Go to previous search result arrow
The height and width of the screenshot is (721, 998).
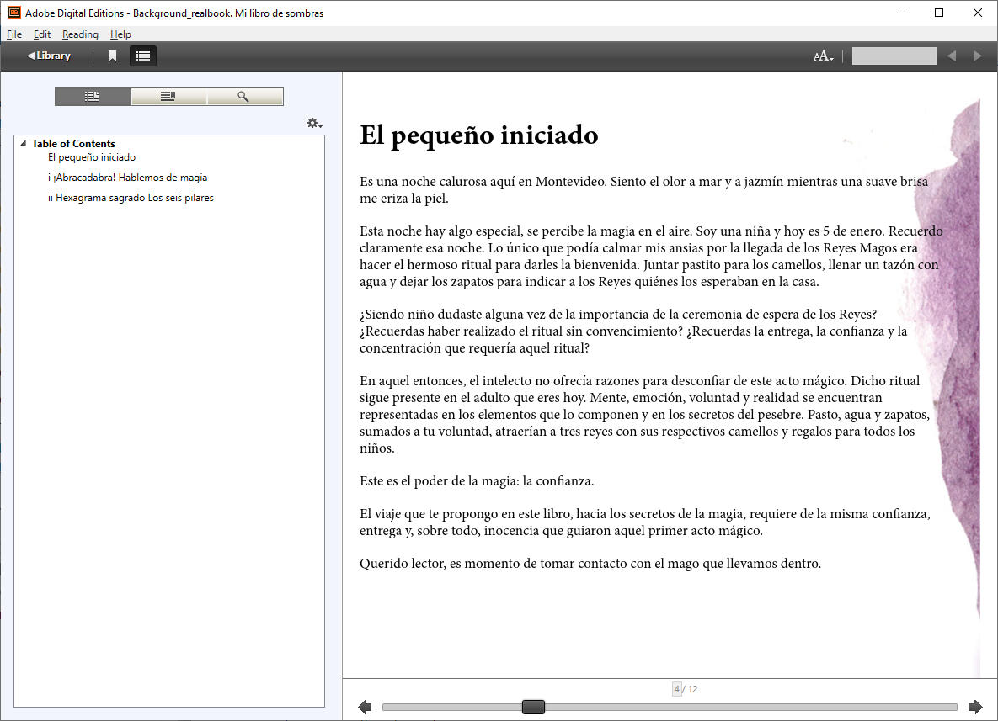pos(952,56)
